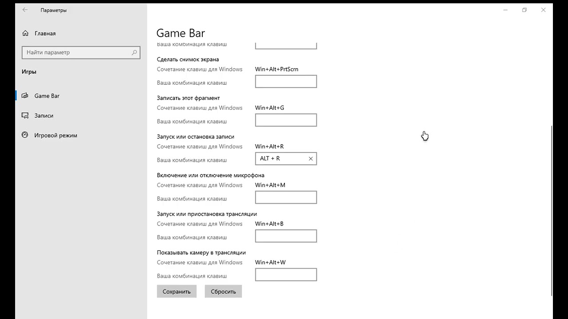Click the Game Bar sidebar icon

pyautogui.click(x=25, y=96)
